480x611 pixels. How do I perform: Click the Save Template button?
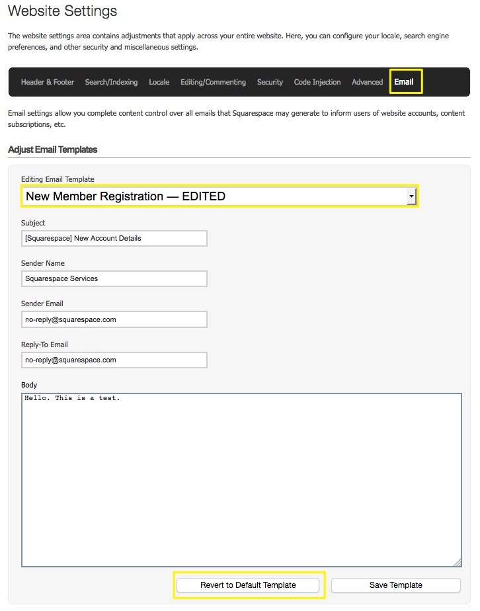[395, 585]
